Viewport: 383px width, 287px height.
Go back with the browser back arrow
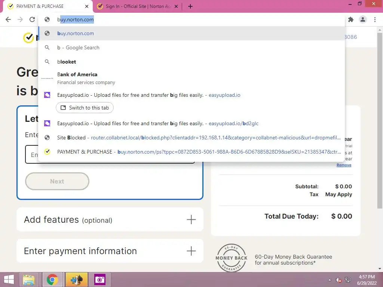(x=8, y=19)
